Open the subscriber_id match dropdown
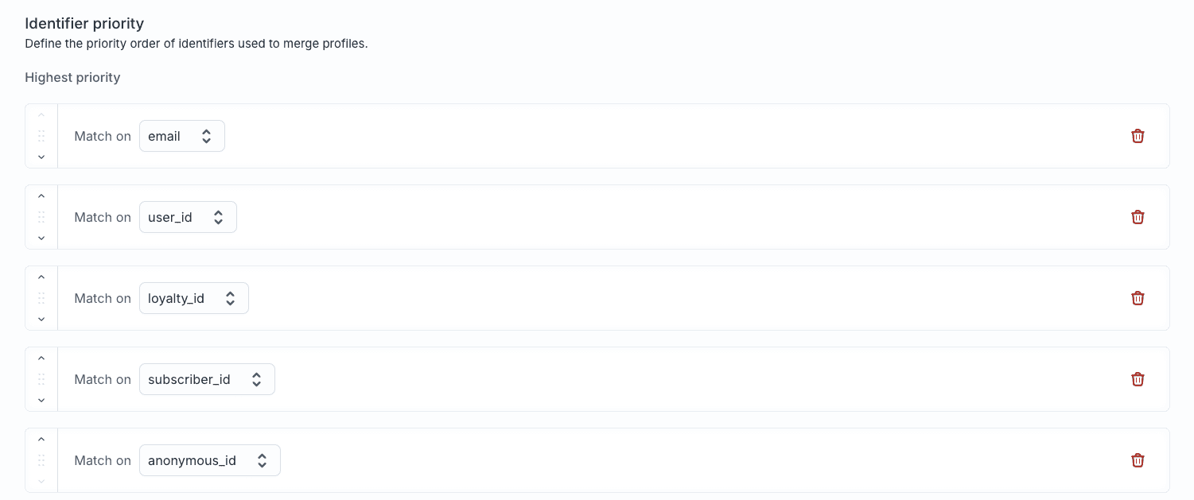 pos(207,379)
